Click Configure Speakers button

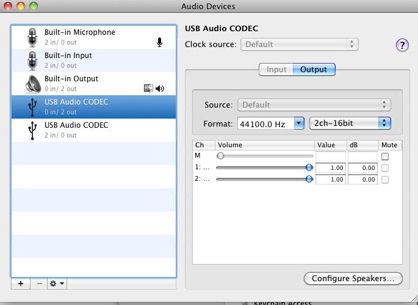click(x=353, y=279)
